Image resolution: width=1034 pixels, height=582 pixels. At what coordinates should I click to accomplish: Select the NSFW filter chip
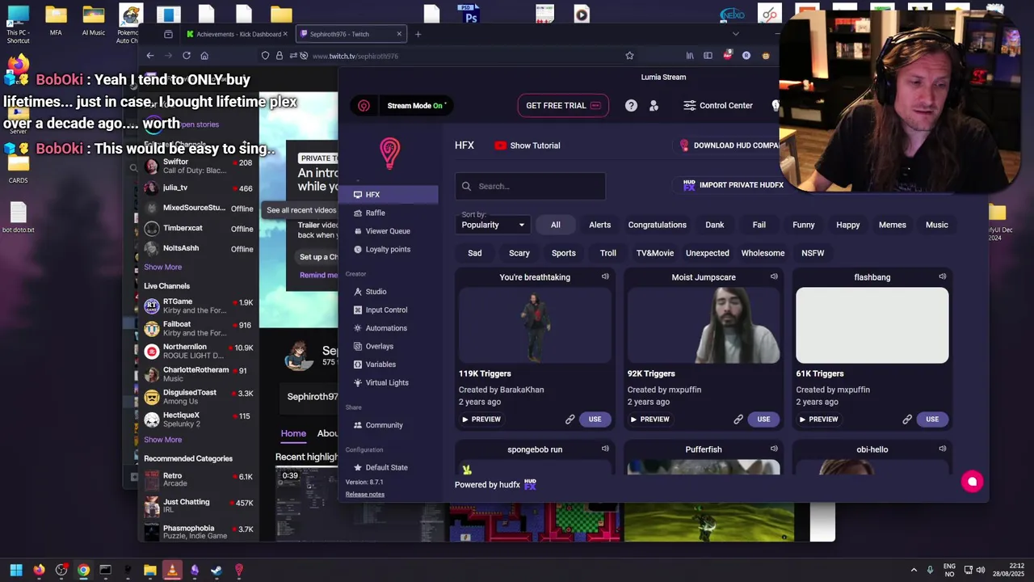(813, 253)
